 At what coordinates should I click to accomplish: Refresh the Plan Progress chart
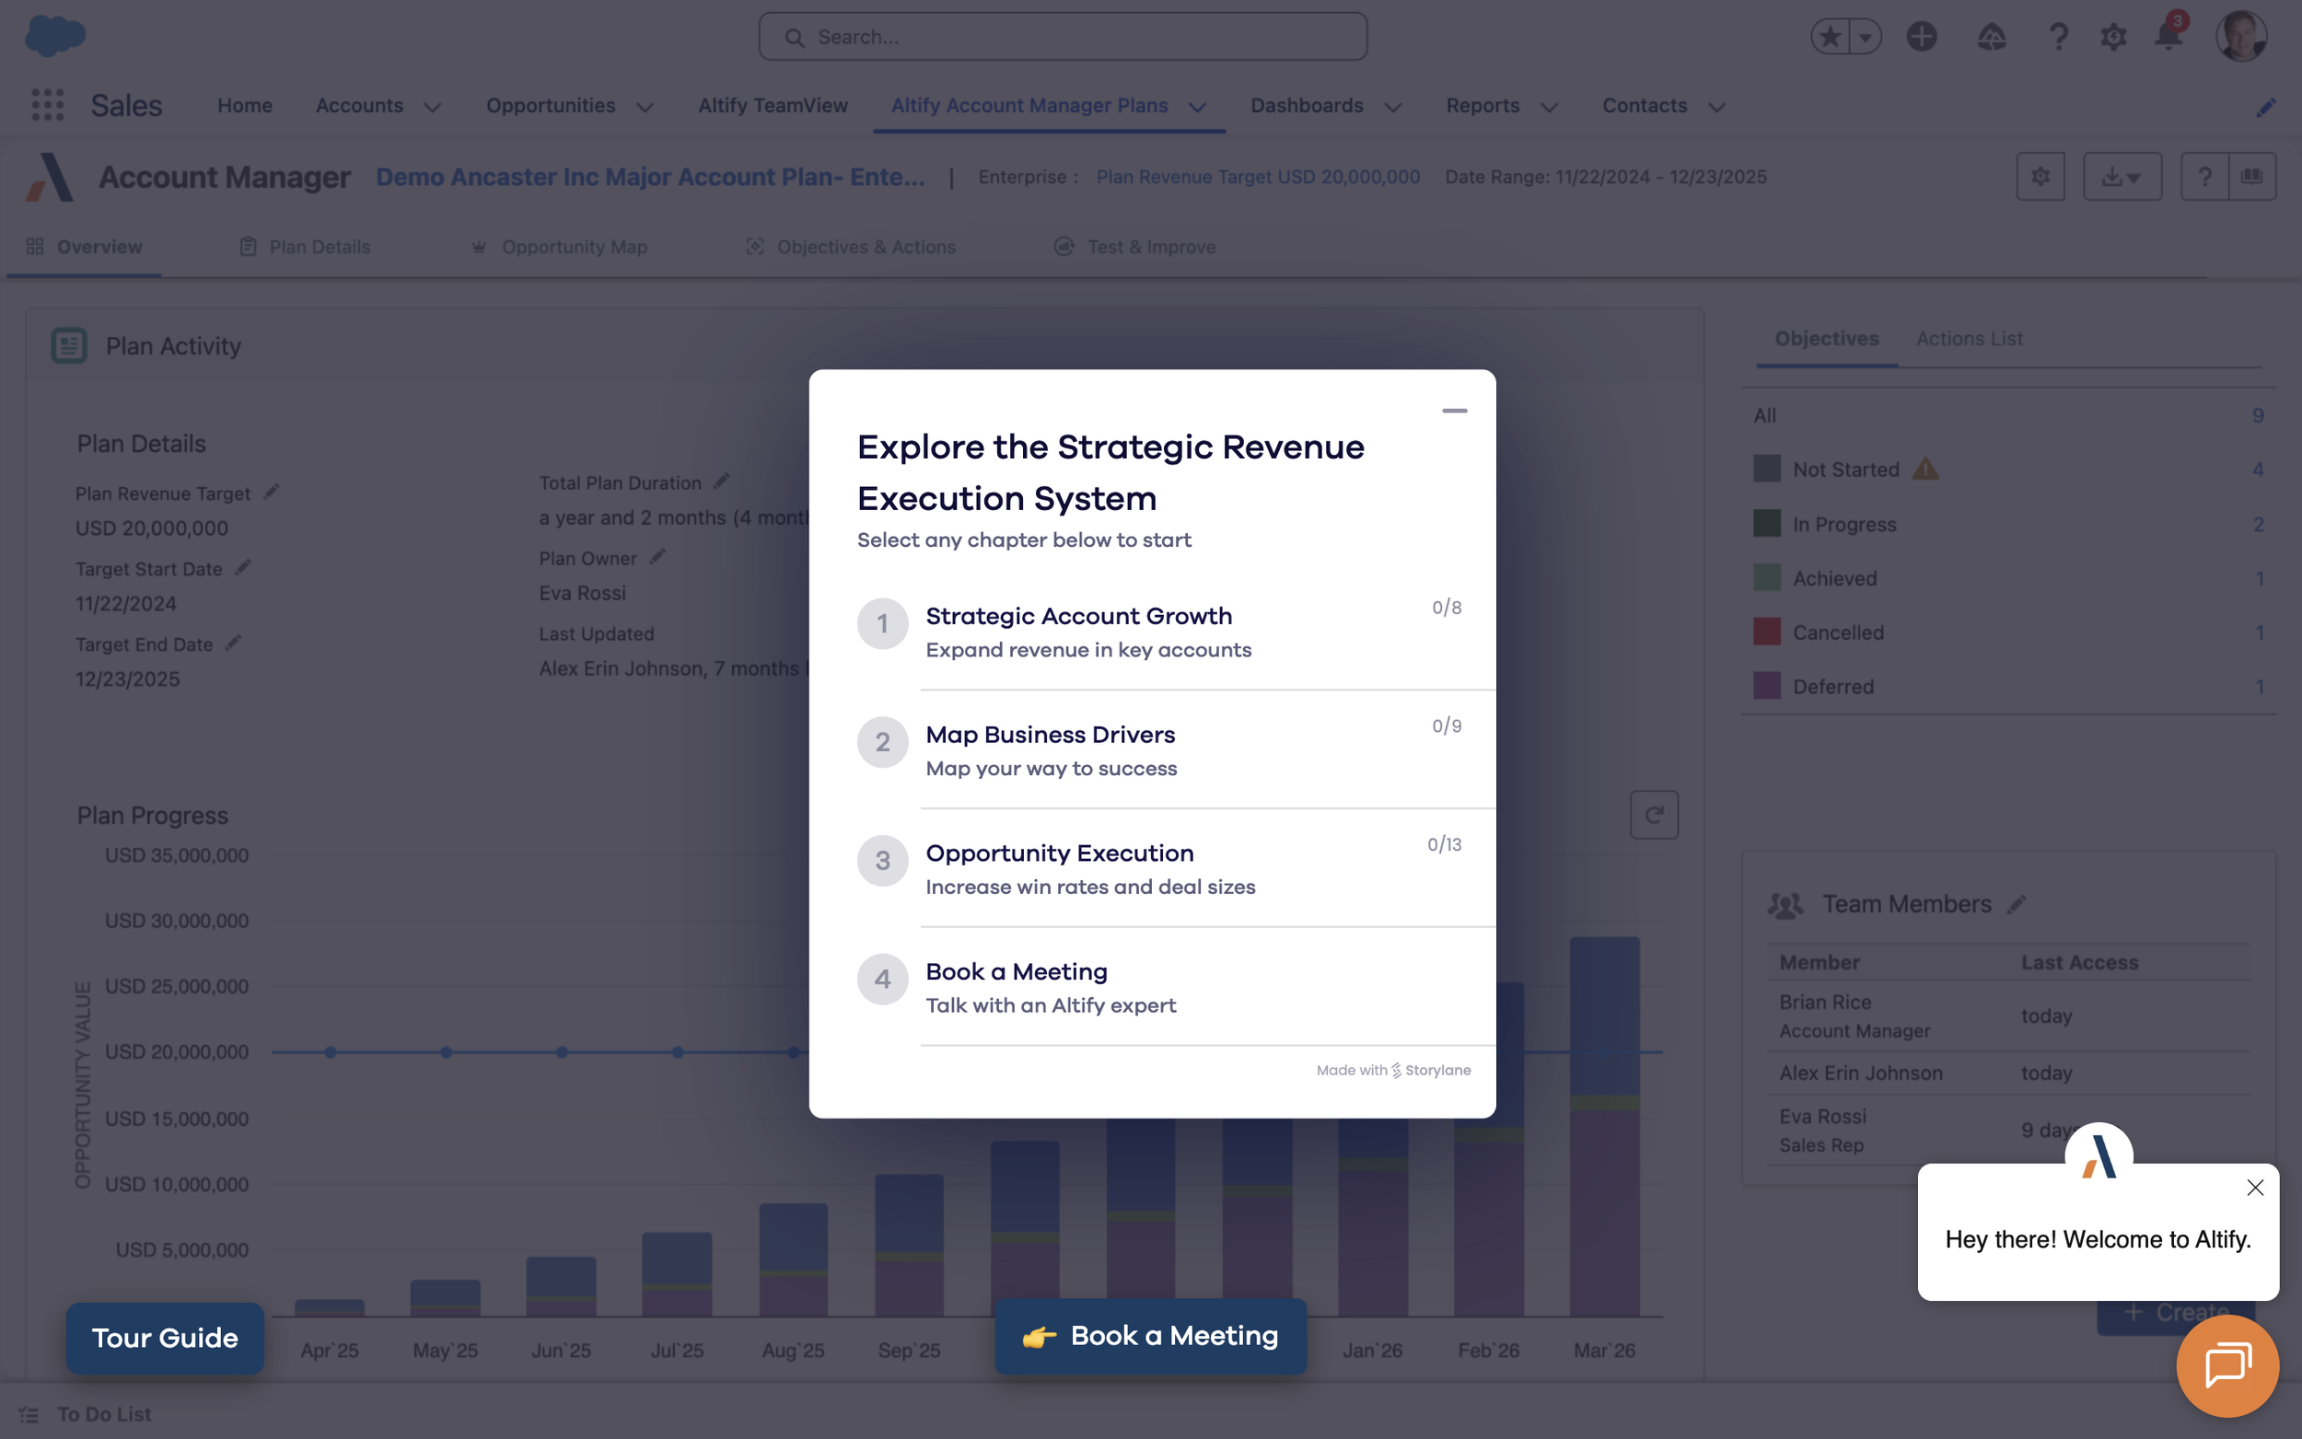pos(1654,815)
